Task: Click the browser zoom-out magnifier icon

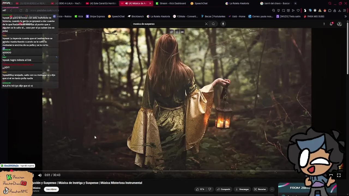Action: point(273,10)
